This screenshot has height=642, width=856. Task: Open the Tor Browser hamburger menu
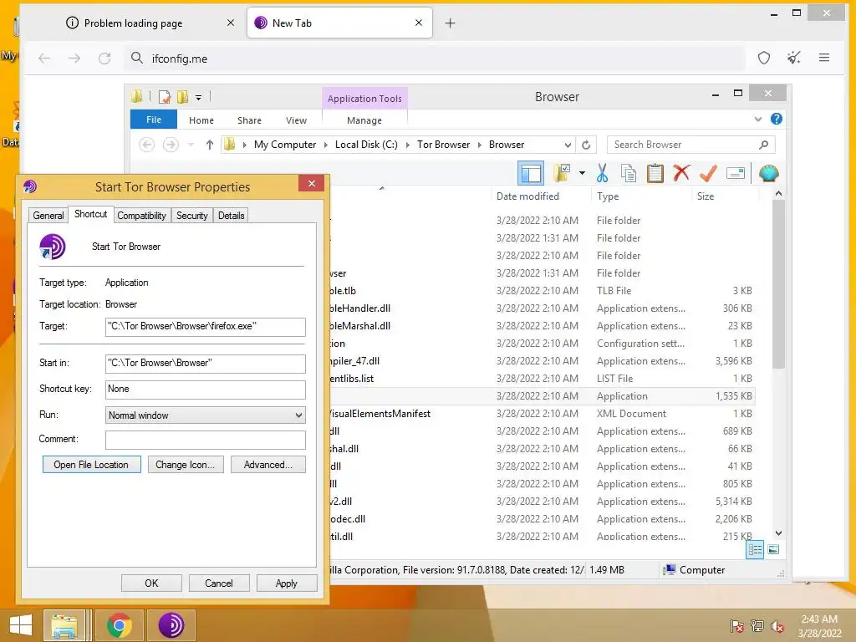click(824, 58)
